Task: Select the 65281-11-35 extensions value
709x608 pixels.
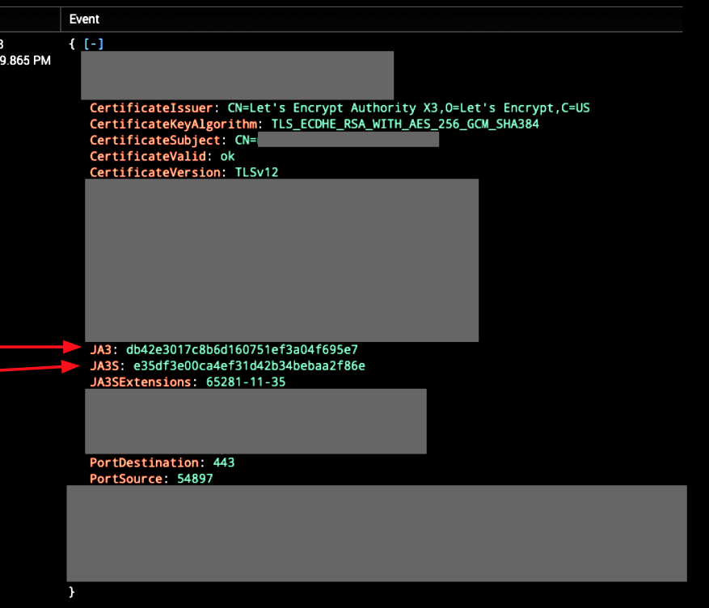Action: [x=244, y=382]
